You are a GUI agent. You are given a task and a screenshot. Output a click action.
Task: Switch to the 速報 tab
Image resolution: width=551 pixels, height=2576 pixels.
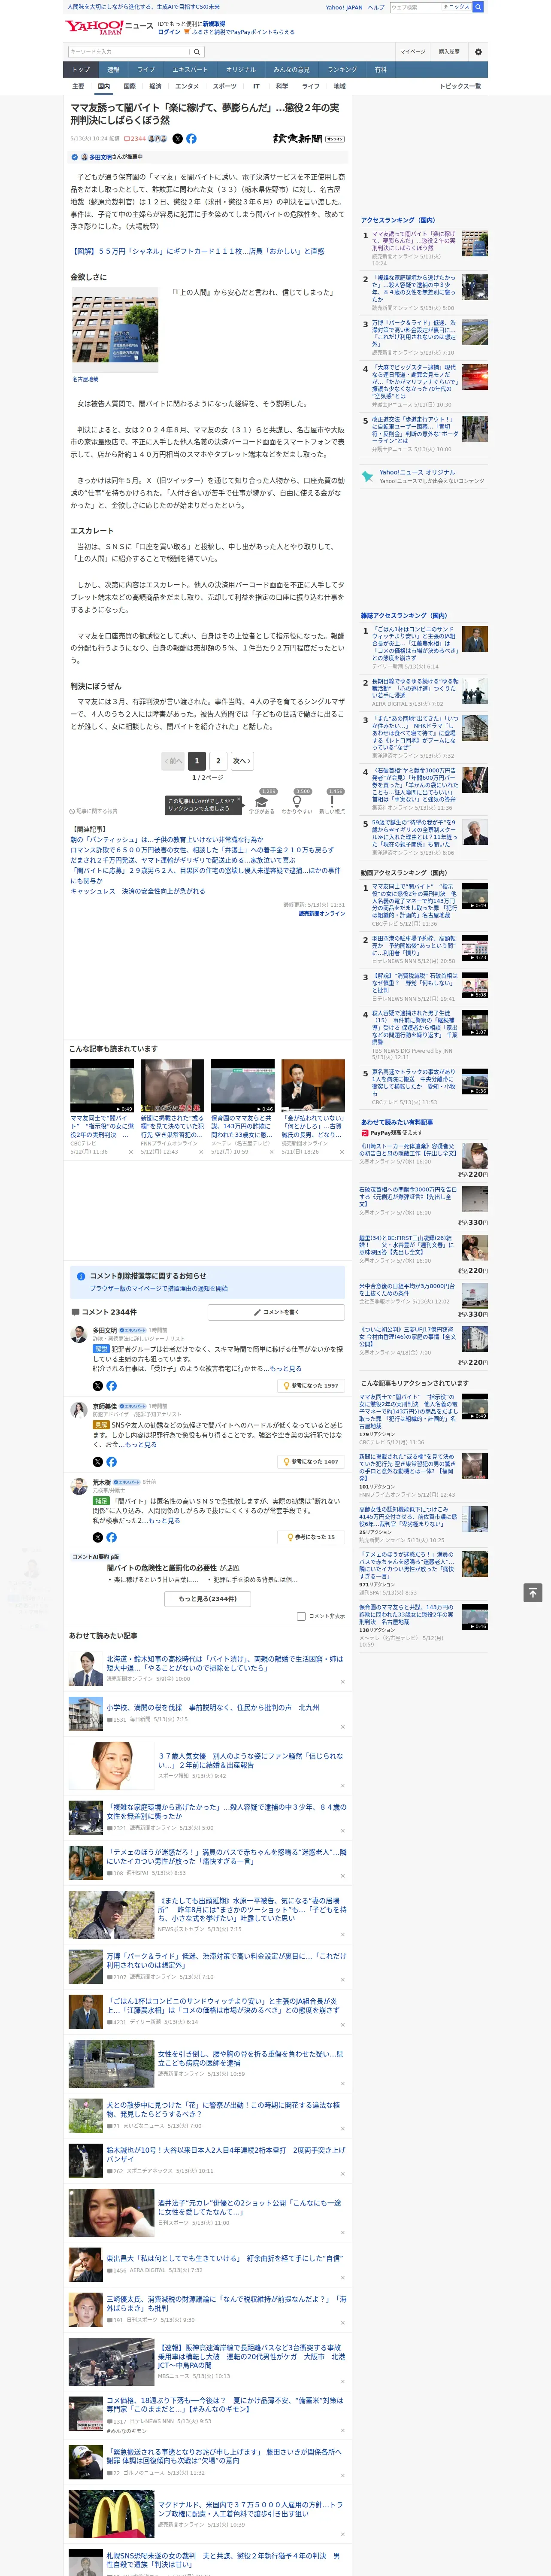(x=113, y=70)
